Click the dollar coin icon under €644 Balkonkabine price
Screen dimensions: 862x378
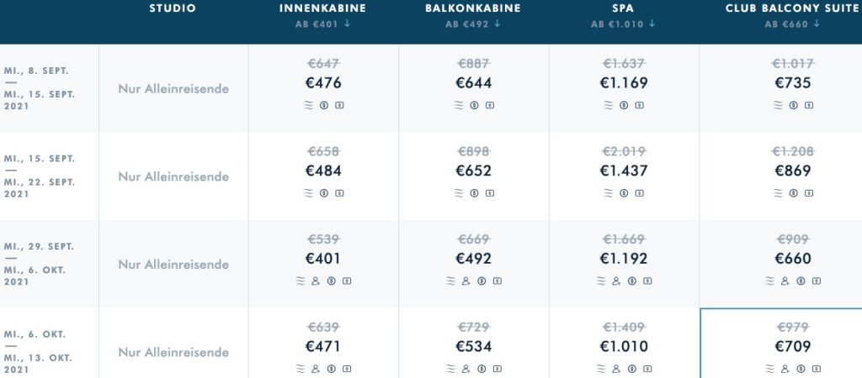(474, 105)
